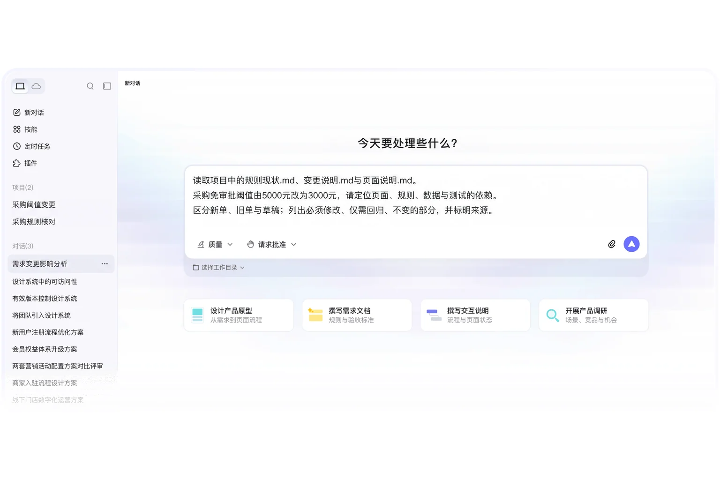Open the sidebar search icon

[90, 86]
